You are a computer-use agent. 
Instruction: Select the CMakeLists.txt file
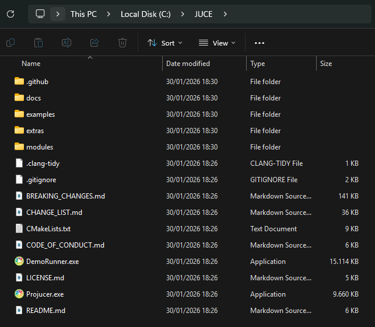[48, 229]
